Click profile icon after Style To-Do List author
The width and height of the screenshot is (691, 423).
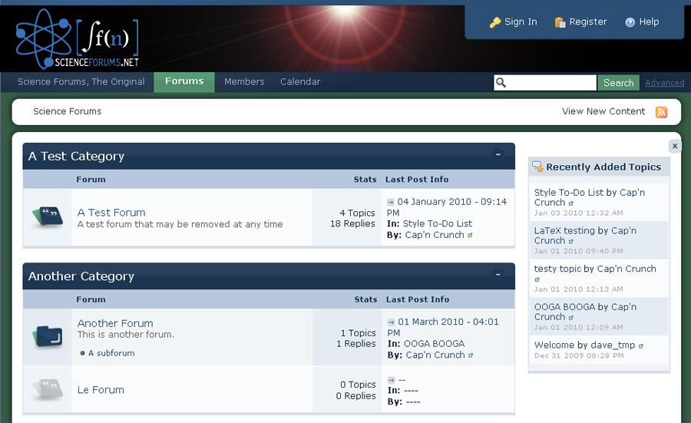click(570, 203)
